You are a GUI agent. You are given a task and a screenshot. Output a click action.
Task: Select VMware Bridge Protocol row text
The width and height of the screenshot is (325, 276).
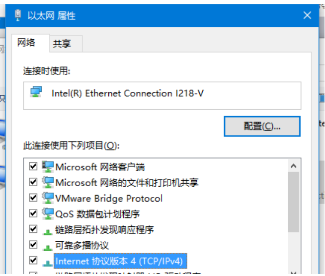point(109,199)
